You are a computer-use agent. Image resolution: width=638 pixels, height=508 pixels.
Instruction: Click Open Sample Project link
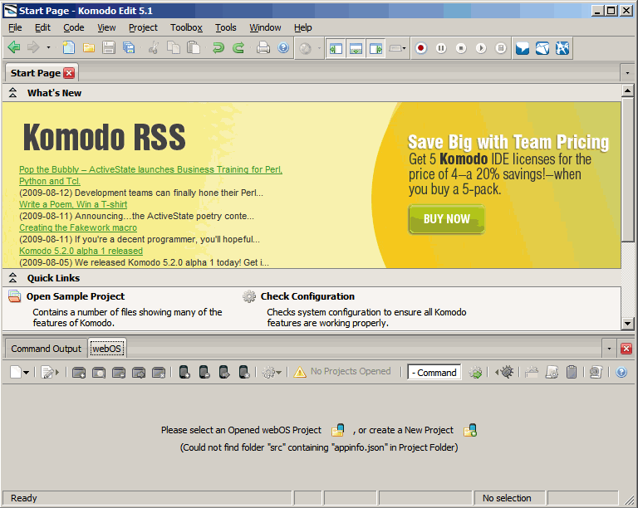(x=76, y=296)
